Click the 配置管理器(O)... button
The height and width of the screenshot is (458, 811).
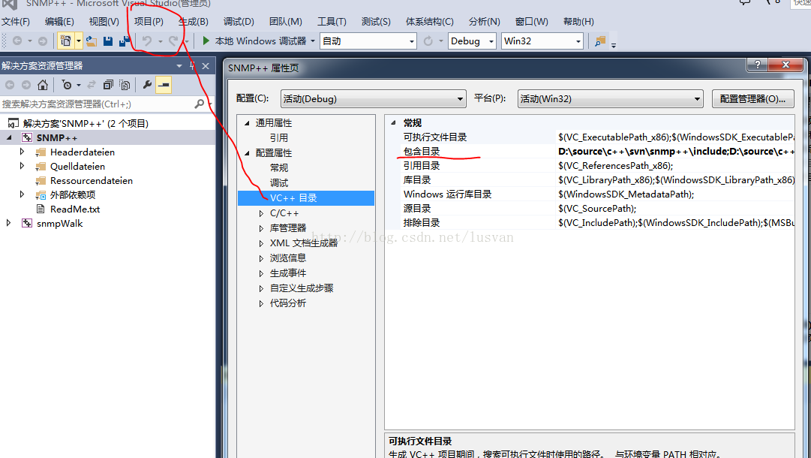[752, 99]
